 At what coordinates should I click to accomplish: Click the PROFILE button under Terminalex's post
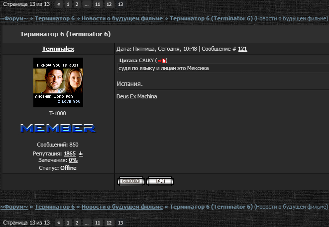pyautogui.click(x=131, y=181)
